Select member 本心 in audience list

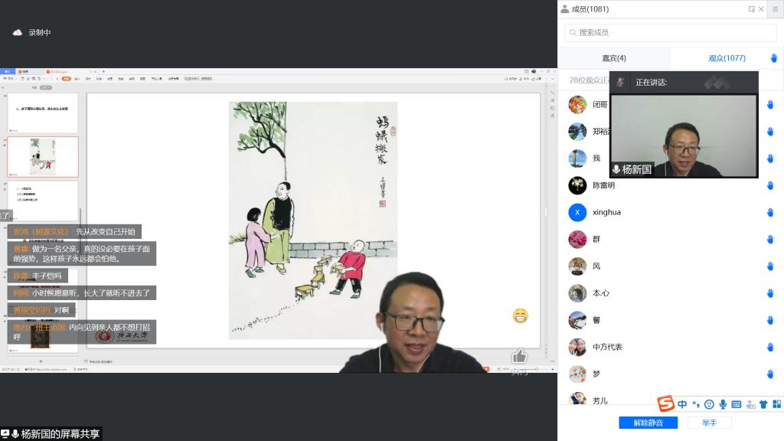(670, 293)
